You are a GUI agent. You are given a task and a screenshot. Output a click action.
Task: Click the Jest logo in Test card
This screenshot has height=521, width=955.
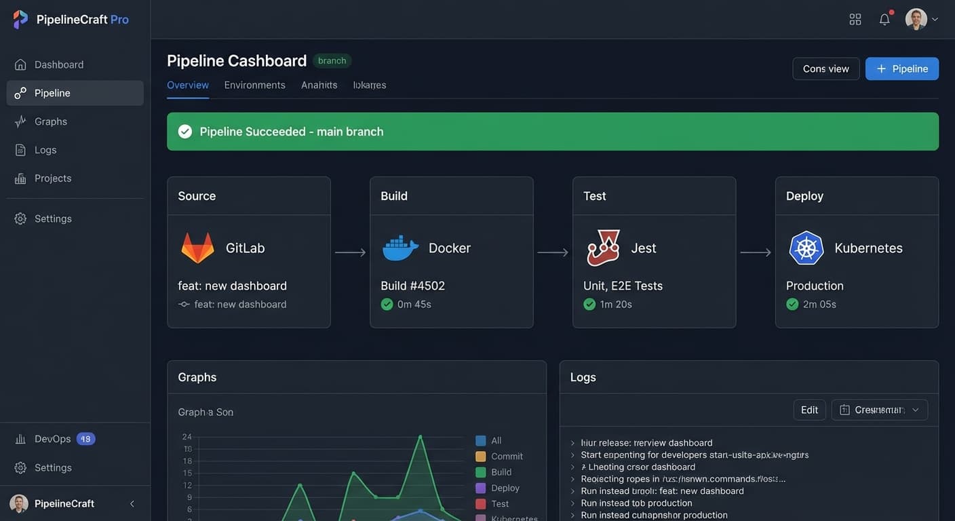(603, 248)
